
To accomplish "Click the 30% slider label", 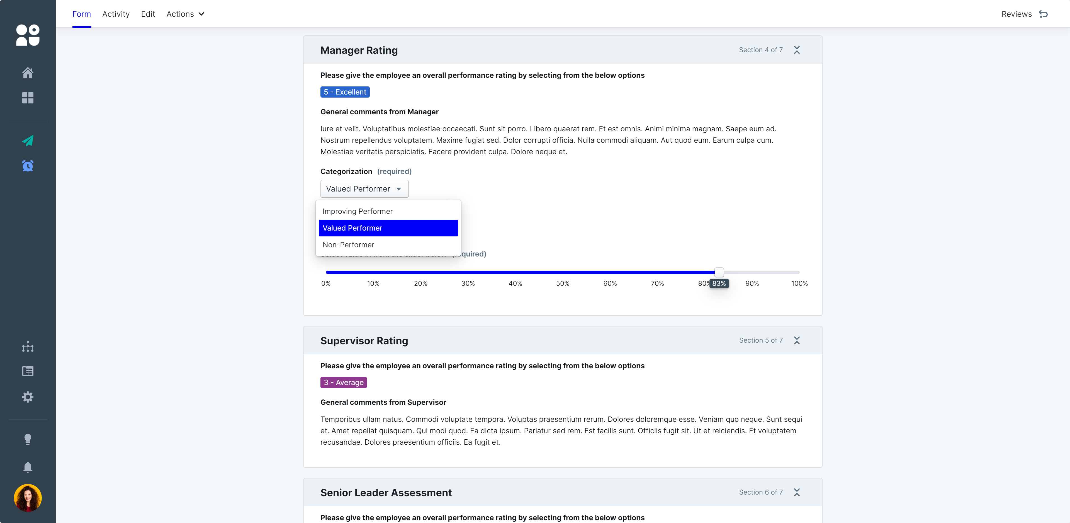I will point(468,284).
